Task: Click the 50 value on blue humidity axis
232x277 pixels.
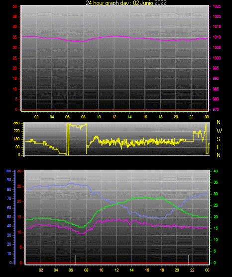Action: pyautogui.click(x=9, y=217)
